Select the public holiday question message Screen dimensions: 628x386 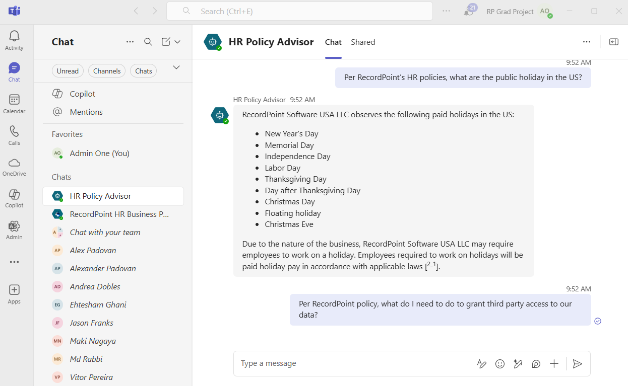click(463, 78)
